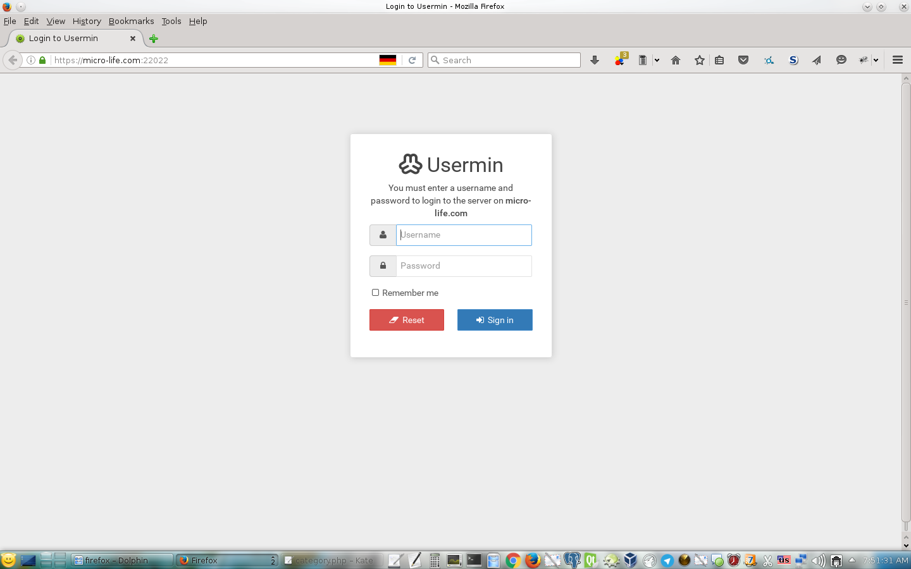Click the blue network share add-on icon

tap(769, 60)
